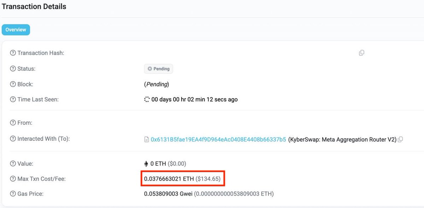Open contract address 0x6131B5fae19EA4f9D964eAc0408E4408b66337b5
The height and width of the screenshot is (208, 424).
(x=218, y=139)
